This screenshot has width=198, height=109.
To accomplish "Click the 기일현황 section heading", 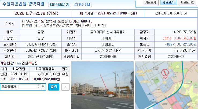I will [x=7, y=63].
